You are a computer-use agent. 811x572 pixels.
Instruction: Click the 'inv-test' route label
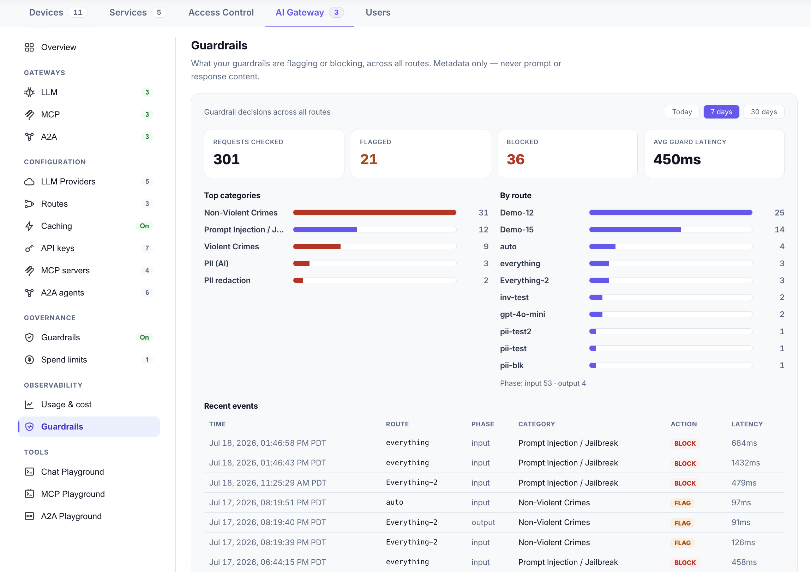click(514, 298)
